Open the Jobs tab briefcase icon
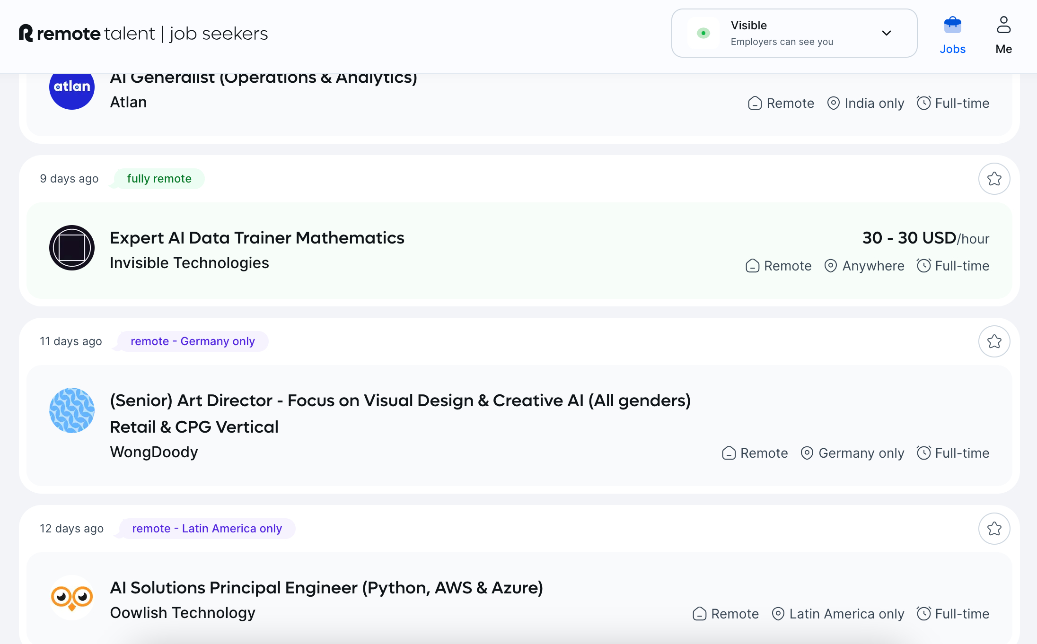 click(x=952, y=25)
